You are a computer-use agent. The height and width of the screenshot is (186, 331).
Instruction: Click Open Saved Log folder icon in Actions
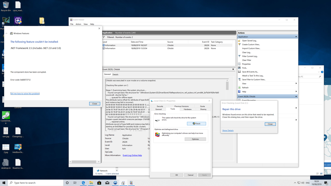tap(239, 41)
